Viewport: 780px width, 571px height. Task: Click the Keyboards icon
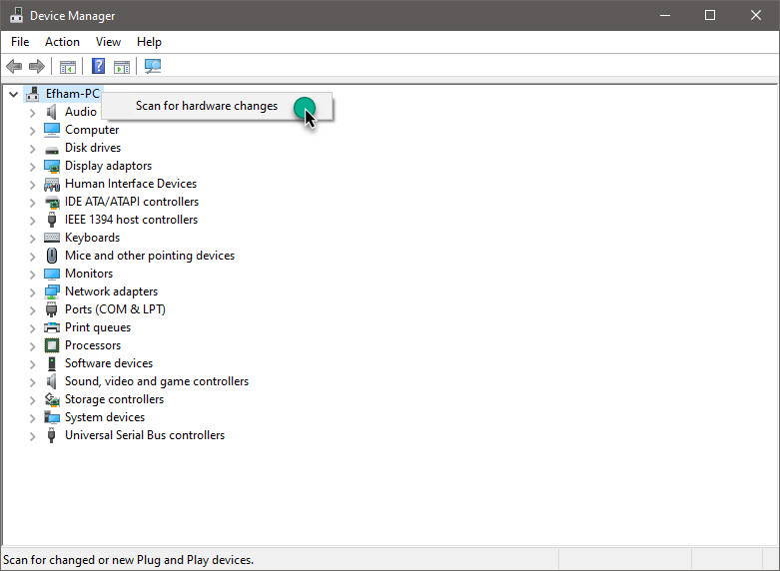pos(52,238)
